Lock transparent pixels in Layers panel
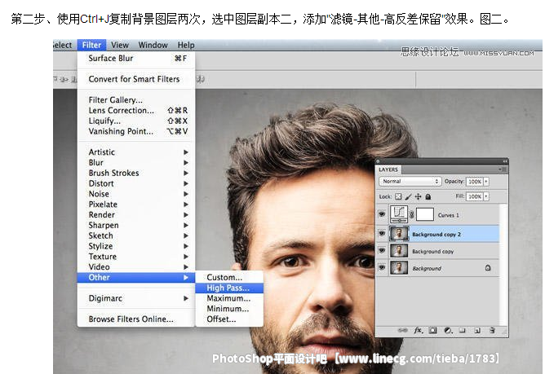This screenshot has width=545, height=374. click(x=398, y=196)
